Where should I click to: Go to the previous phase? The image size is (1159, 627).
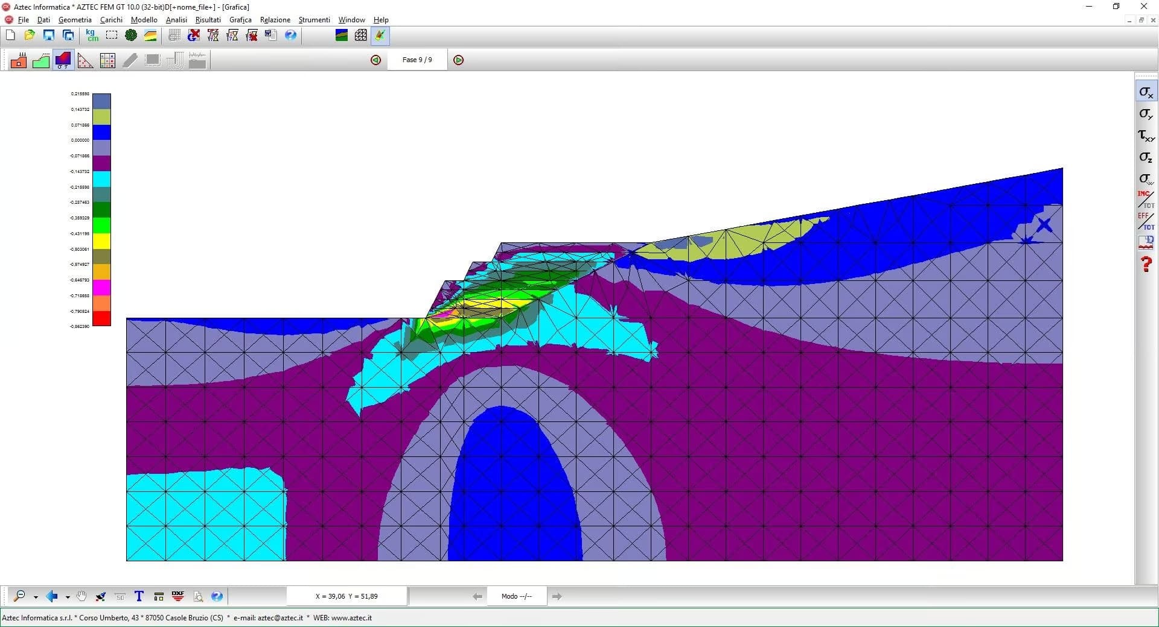click(376, 60)
